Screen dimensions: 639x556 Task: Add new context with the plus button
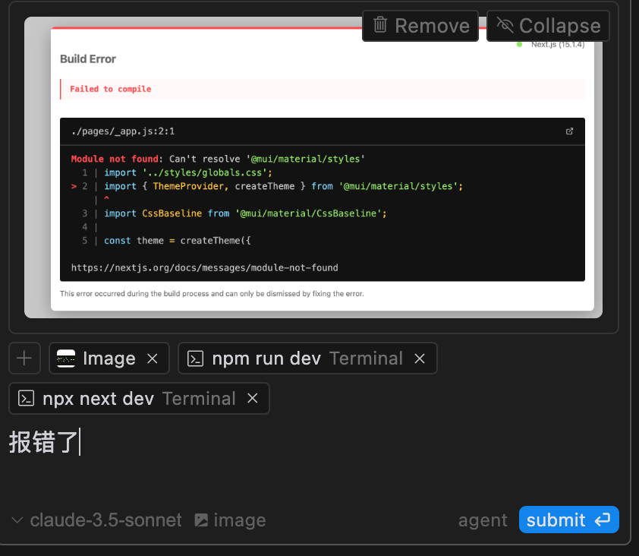pos(24,359)
